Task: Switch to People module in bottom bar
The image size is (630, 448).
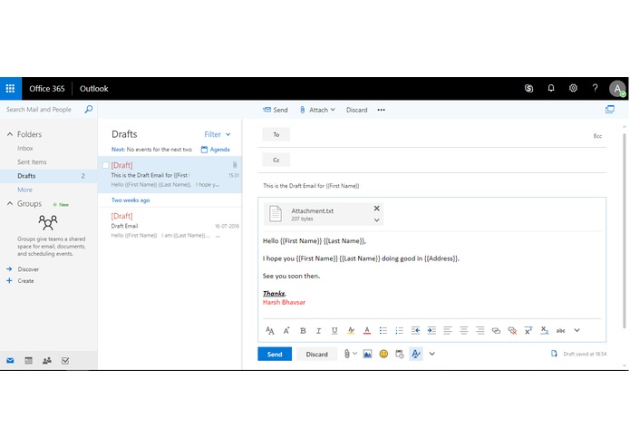Action: click(47, 360)
